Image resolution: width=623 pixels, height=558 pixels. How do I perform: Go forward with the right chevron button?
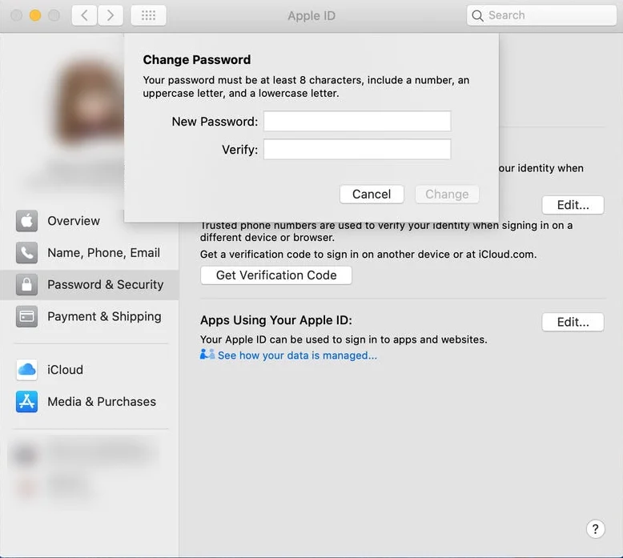click(111, 15)
